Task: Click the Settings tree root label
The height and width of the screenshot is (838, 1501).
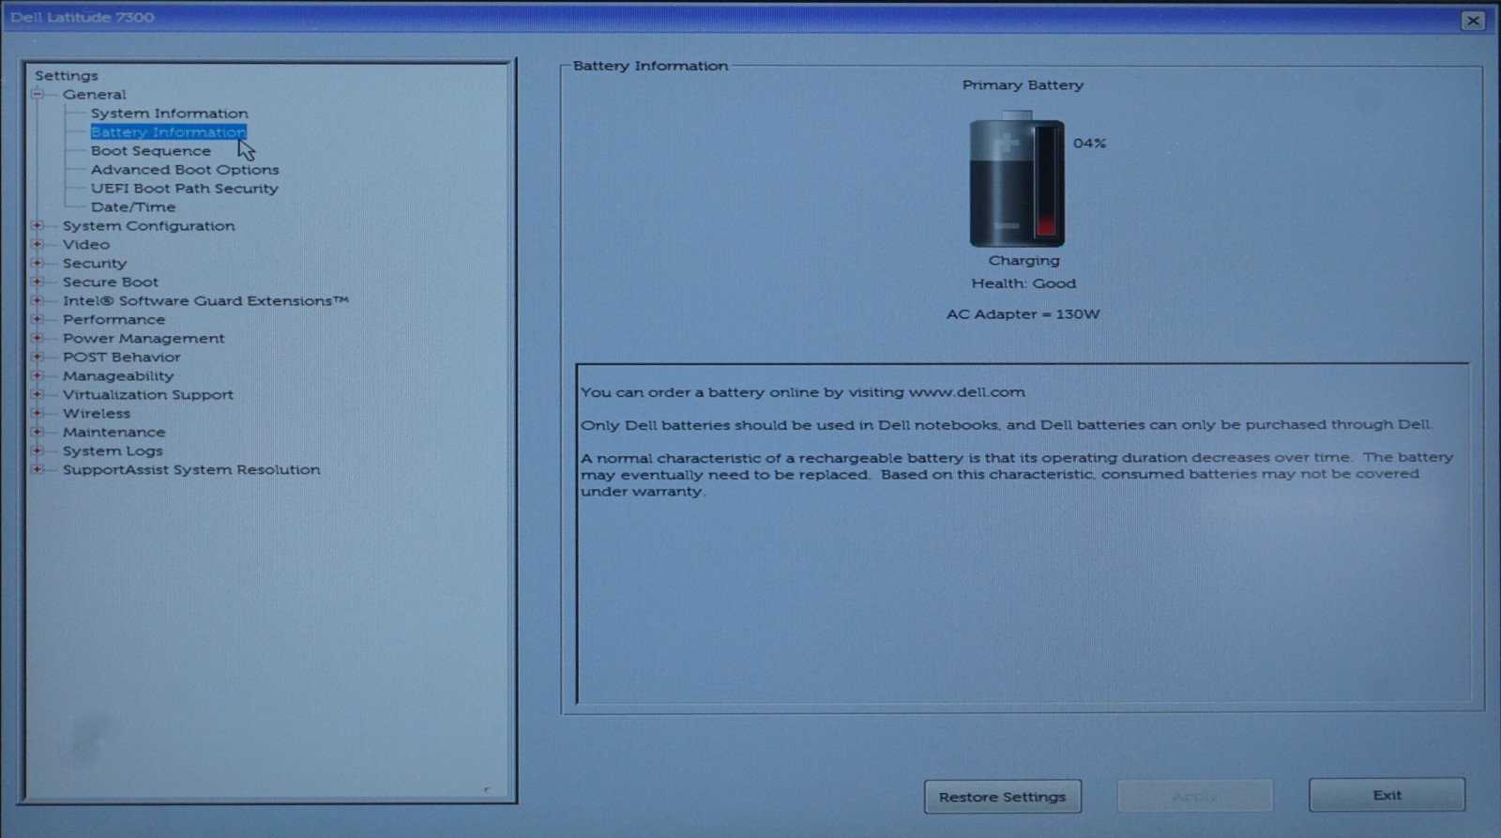Action: [x=67, y=76]
